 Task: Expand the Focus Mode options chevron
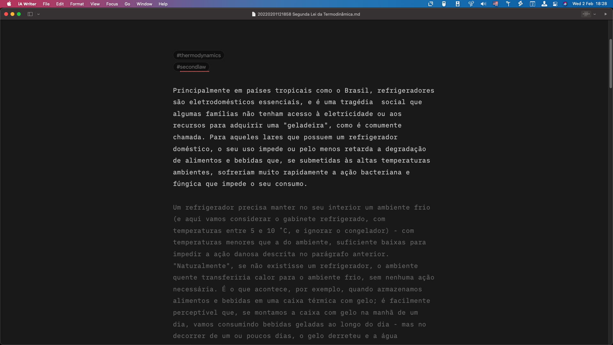pyautogui.click(x=594, y=14)
